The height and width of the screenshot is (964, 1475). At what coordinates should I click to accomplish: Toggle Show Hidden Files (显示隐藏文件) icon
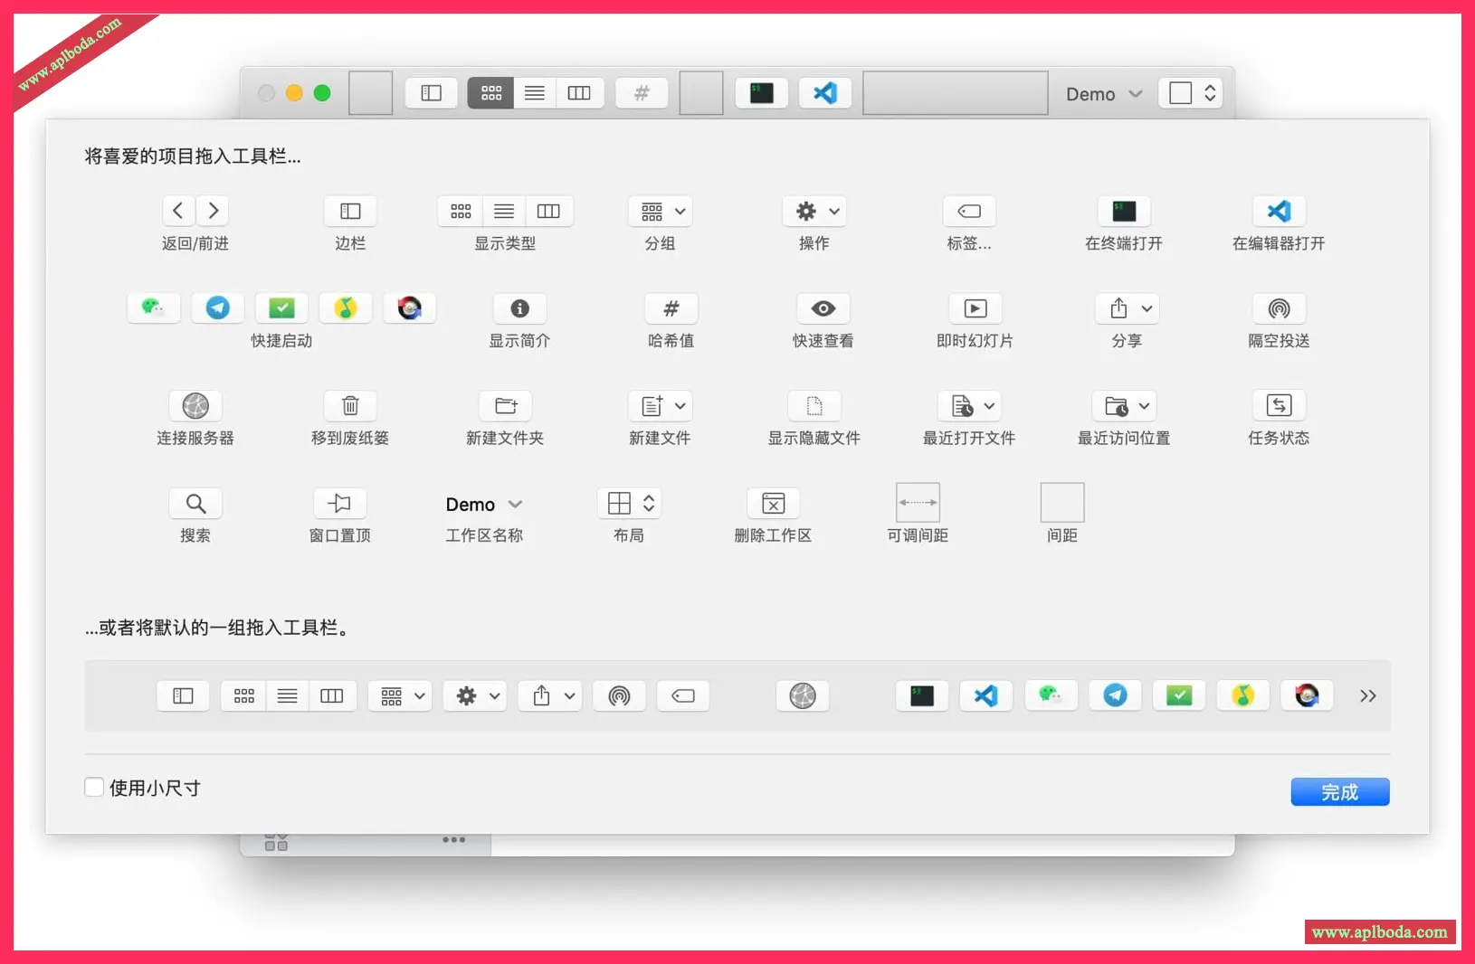point(814,406)
